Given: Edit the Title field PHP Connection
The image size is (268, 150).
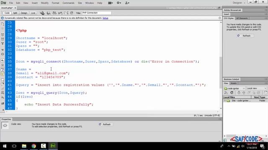Looking at the screenshot, I should pyautogui.click(x=96, y=13).
